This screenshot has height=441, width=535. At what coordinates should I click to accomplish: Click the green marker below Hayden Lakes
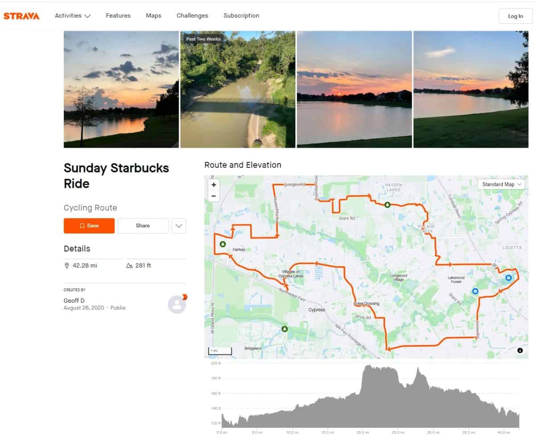[x=387, y=205]
